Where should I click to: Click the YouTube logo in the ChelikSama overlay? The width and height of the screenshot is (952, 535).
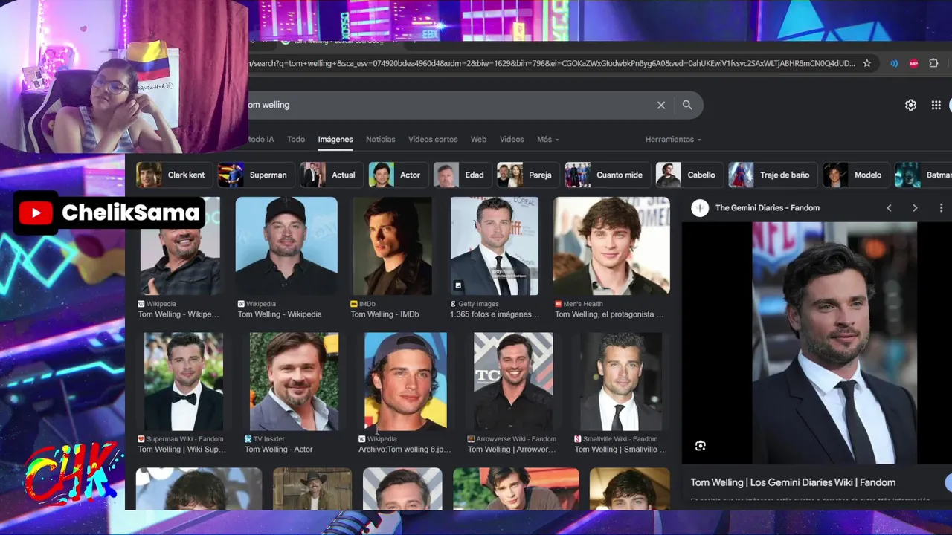point(36,213)
